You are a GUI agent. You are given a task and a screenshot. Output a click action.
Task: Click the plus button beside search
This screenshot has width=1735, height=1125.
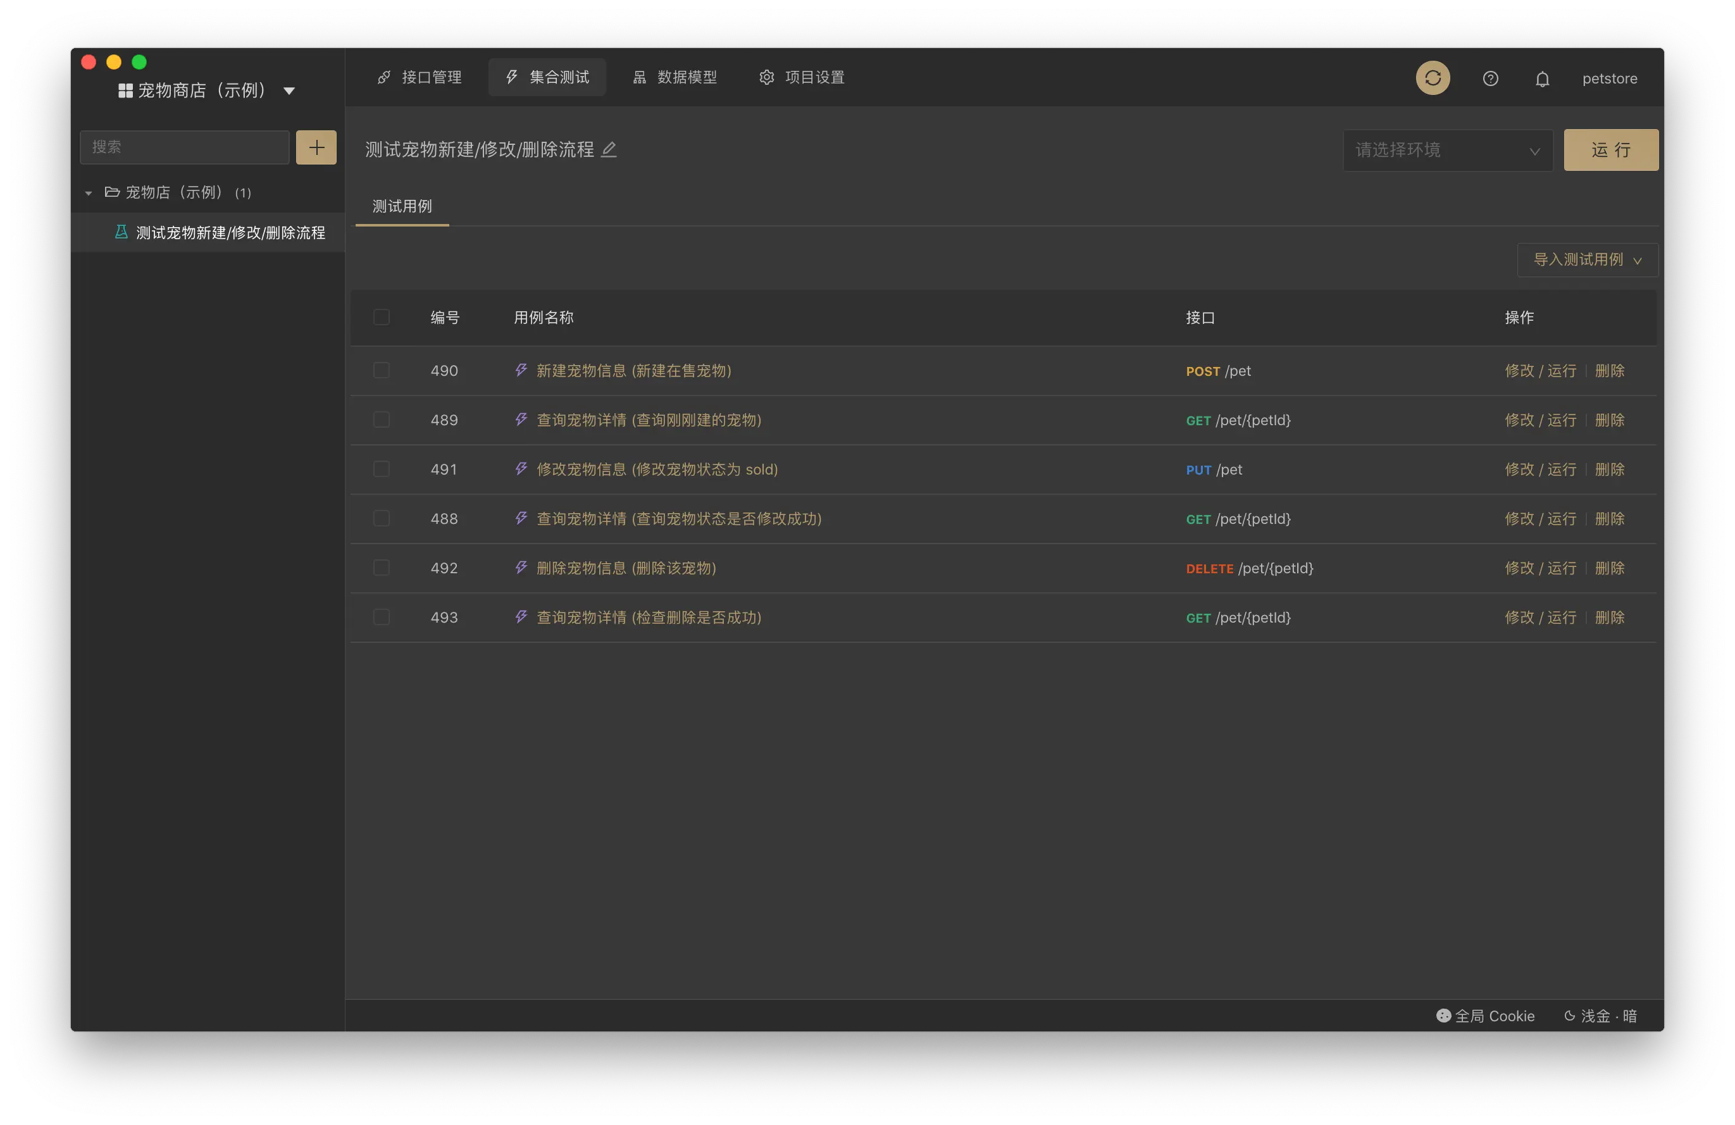point(316,147)
